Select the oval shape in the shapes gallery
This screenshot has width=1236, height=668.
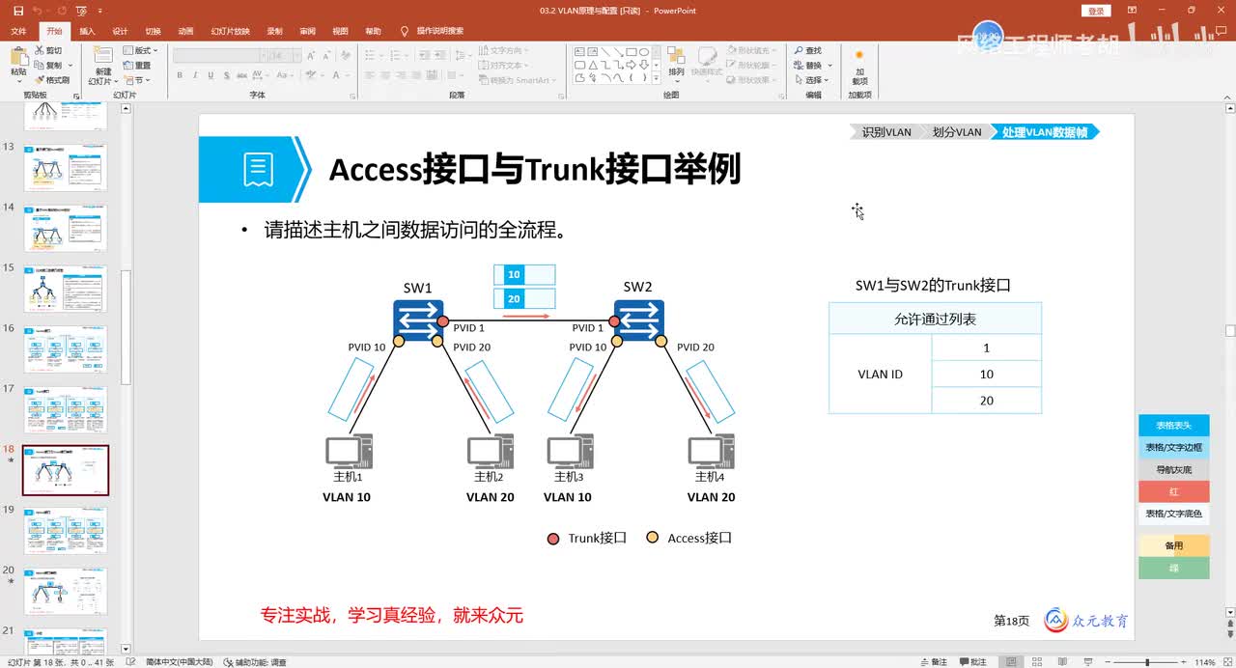(643, 52)
